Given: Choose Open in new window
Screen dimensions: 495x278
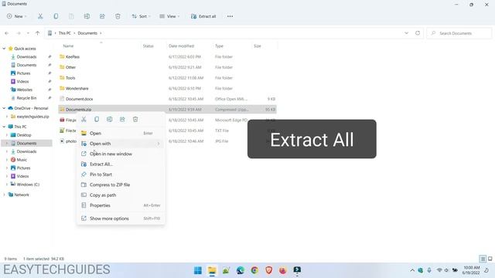Looking at the screenshot, I should [121, 154].
